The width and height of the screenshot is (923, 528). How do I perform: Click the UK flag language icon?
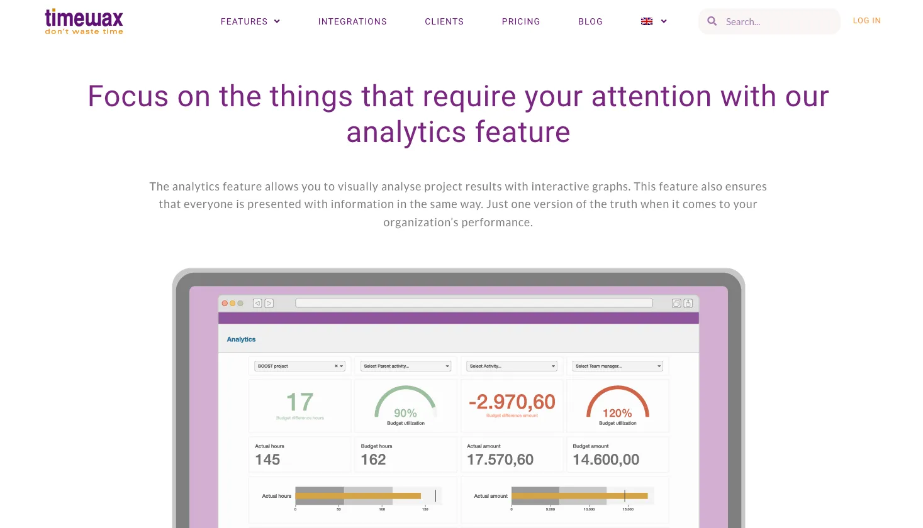pyautogui.click(x=647, y=21)
